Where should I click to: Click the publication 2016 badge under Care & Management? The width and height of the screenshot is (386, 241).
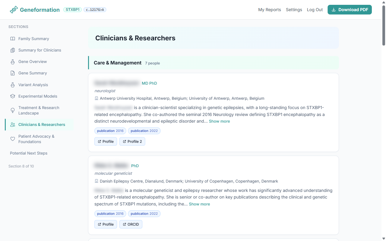pyautogui.click(x=110, y=131)
